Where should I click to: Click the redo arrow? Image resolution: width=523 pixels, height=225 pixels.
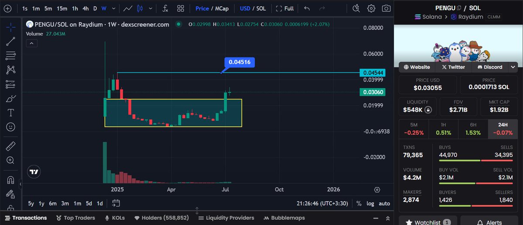(322, 8)
